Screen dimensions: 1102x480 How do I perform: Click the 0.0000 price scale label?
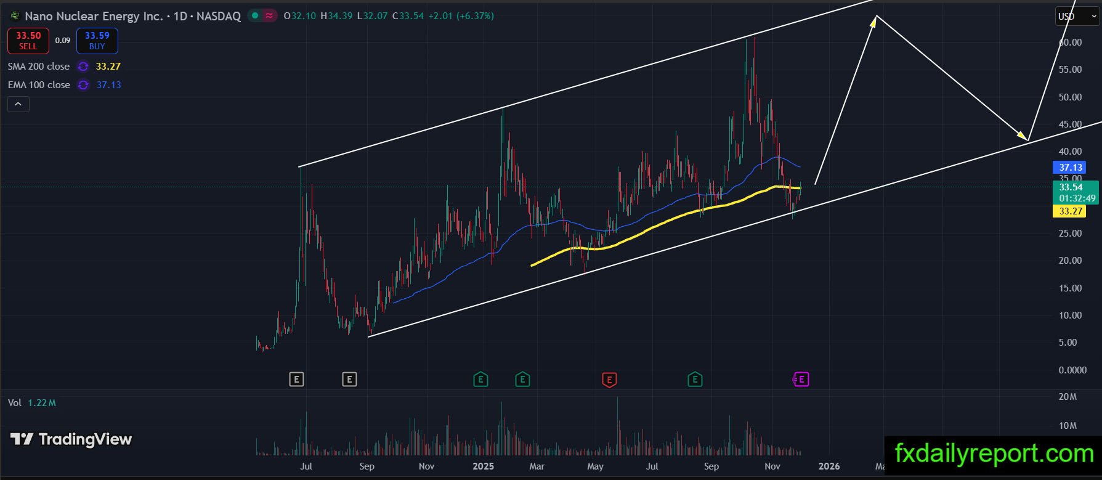point(1072,370)
